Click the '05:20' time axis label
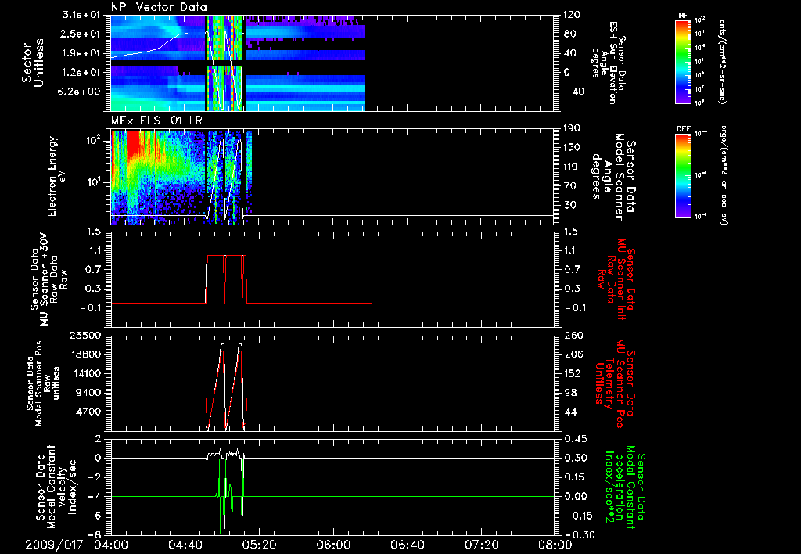801x554 pixels. pyautogui.click(x=259, y=545)
